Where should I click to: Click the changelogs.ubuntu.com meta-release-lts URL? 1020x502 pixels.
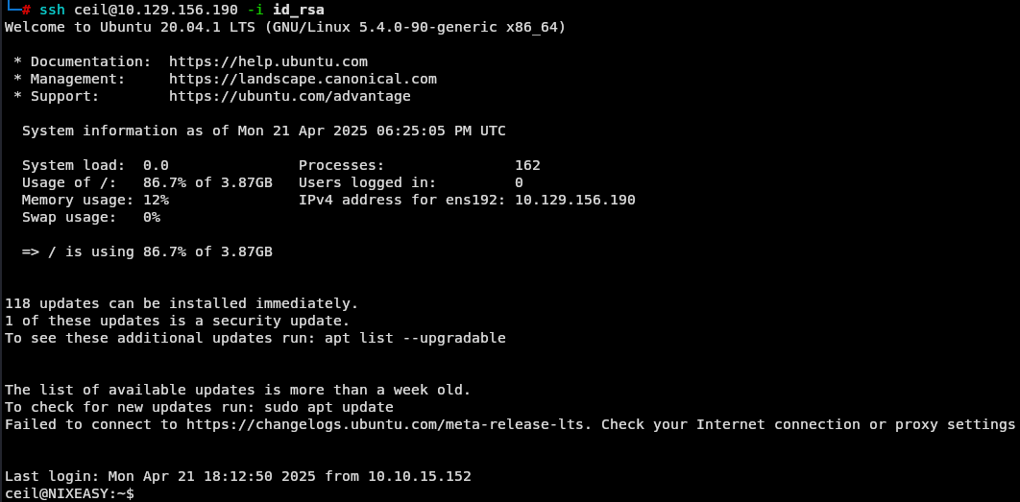[x=389, y=424]
